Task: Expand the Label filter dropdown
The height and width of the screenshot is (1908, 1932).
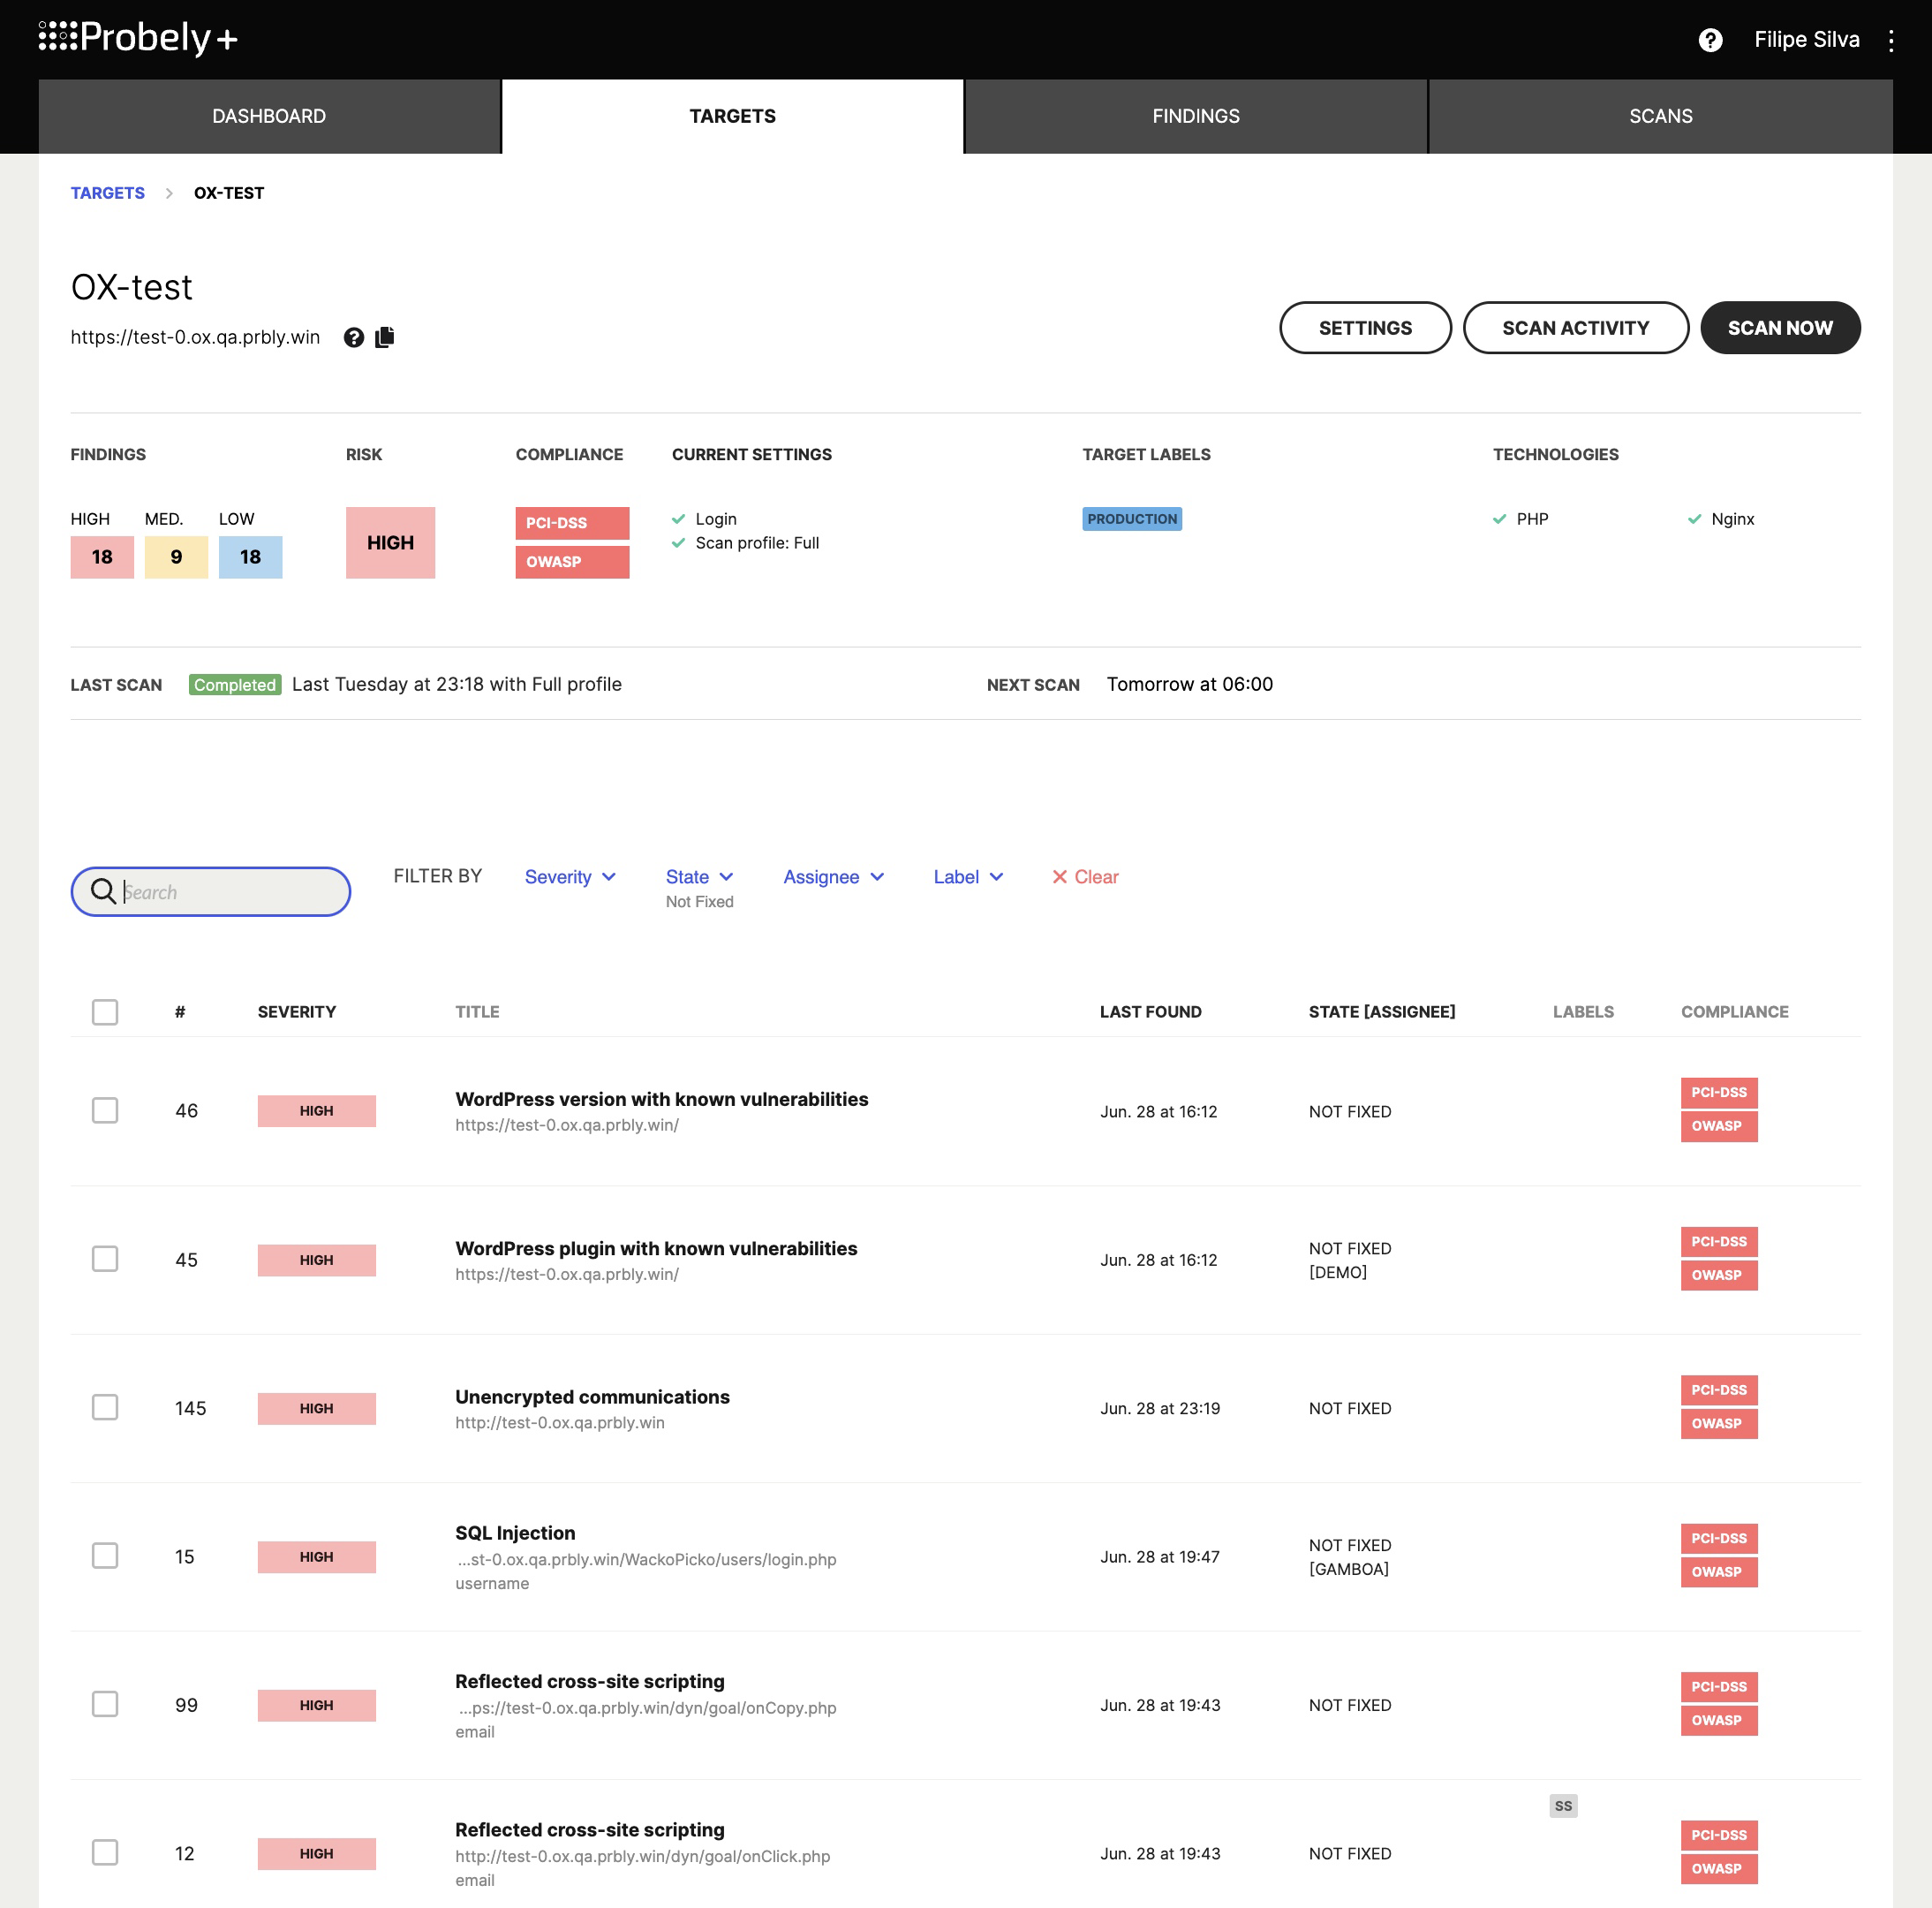Action: (968, 877)
